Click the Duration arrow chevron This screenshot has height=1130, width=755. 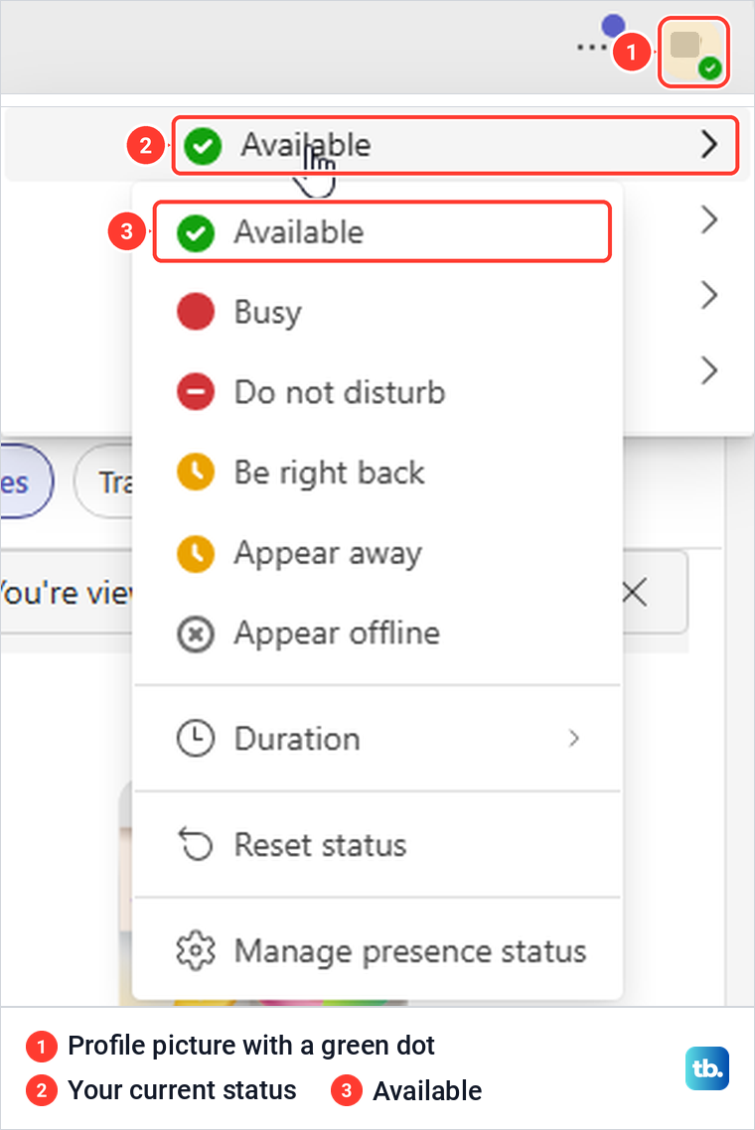click(x=574, y=739)
